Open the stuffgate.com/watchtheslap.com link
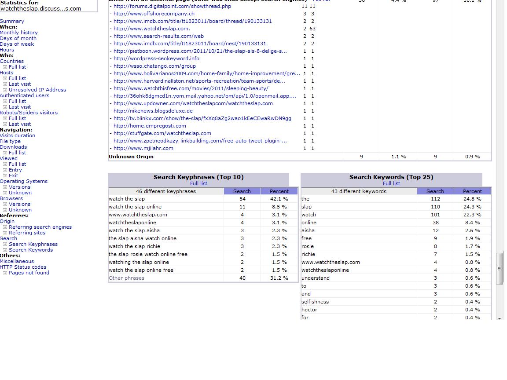 pyautogui.click(x=162, y=133)
